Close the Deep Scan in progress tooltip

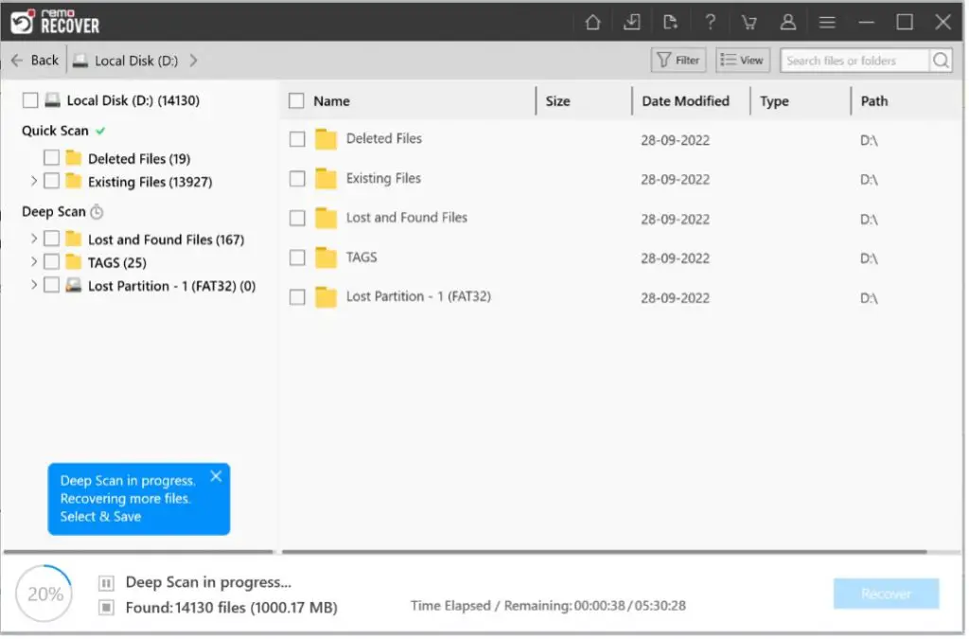pyautogui.click(x=217, y=478)
